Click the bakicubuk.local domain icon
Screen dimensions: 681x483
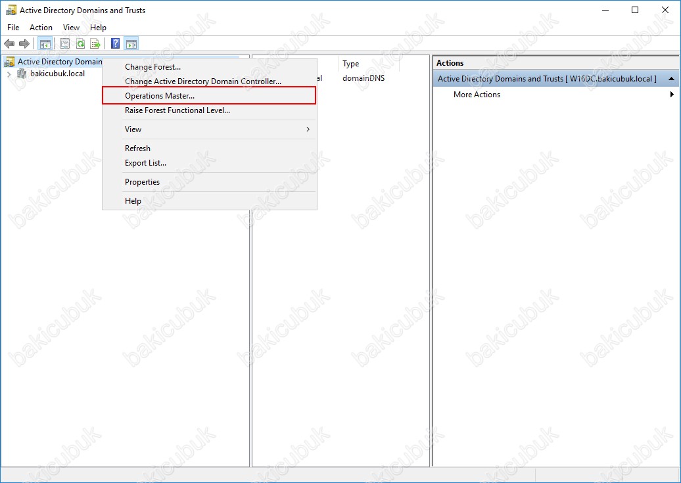point(22,74)
